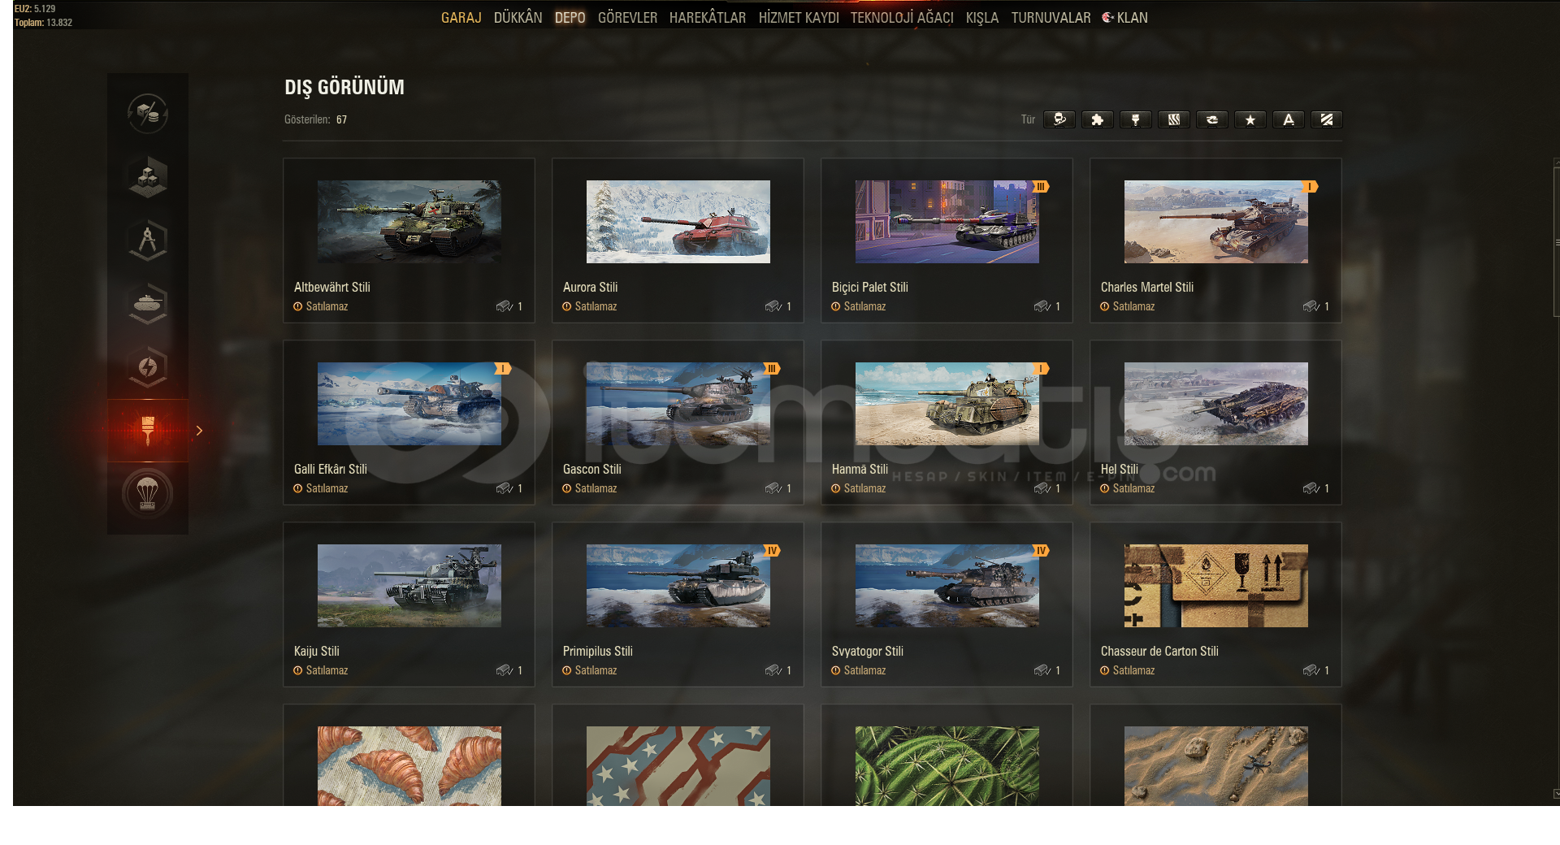Click the 'Satılamaz' label under Hanmā Stili

864,488
